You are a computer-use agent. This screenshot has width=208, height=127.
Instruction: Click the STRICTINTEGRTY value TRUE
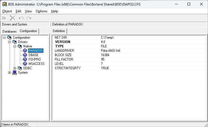tap(105, 68)
